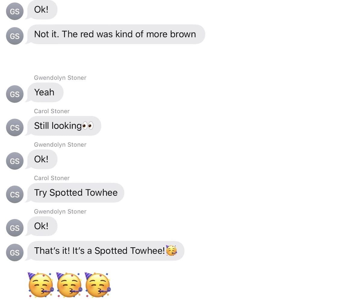Tap the GS avatar next to the topmost "Ok!"
Viewport: 347px width, 301px height.
[x=14, y=11]
